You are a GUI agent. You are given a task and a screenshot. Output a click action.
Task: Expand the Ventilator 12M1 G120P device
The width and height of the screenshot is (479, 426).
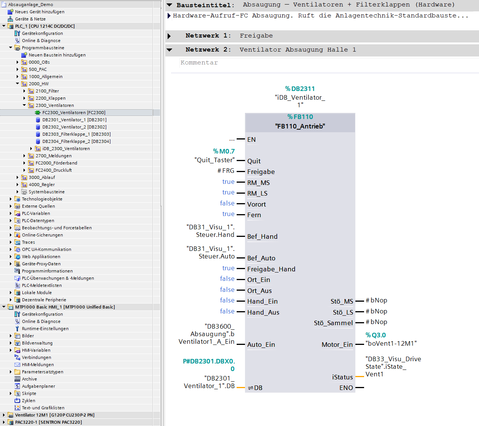(4, 415)
